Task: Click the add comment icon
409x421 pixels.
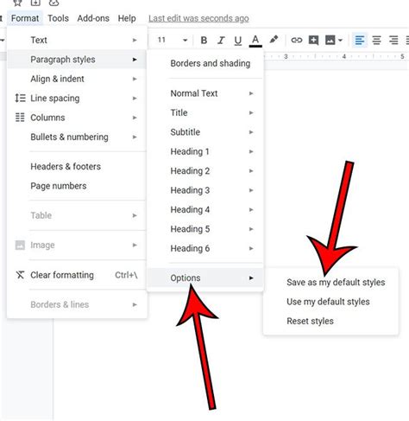Action: 313,40
